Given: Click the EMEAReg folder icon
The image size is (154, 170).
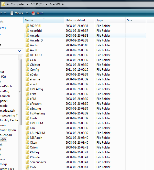Looking at the screenshot, I should click(x=27, y=89).
